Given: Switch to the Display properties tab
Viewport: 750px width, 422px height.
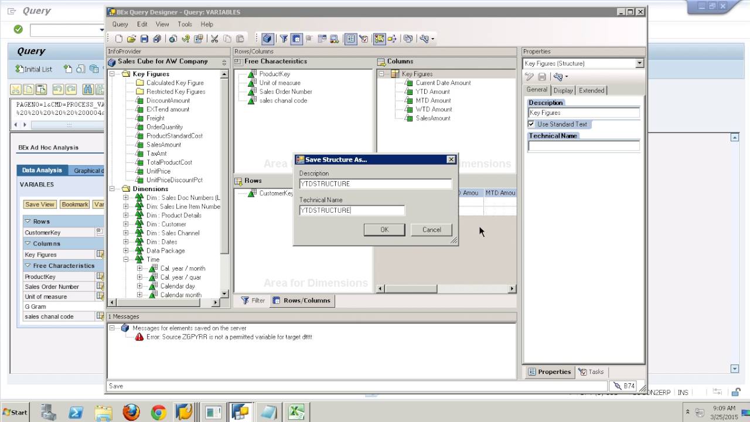Looking at the screenshot, I should pos(563,90).
